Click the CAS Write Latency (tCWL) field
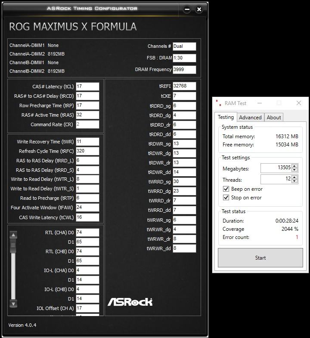This screenshot has height=338, width=310. tap(87, 217)
